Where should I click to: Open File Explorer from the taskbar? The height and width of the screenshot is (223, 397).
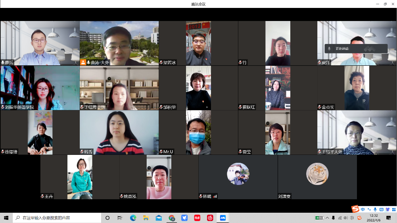(146, 218)
